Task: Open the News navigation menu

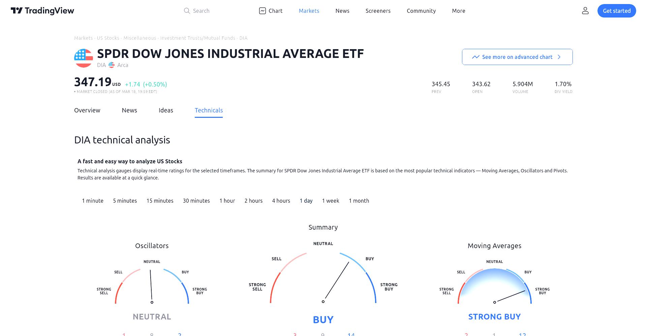Action: (x=342, y=11)
